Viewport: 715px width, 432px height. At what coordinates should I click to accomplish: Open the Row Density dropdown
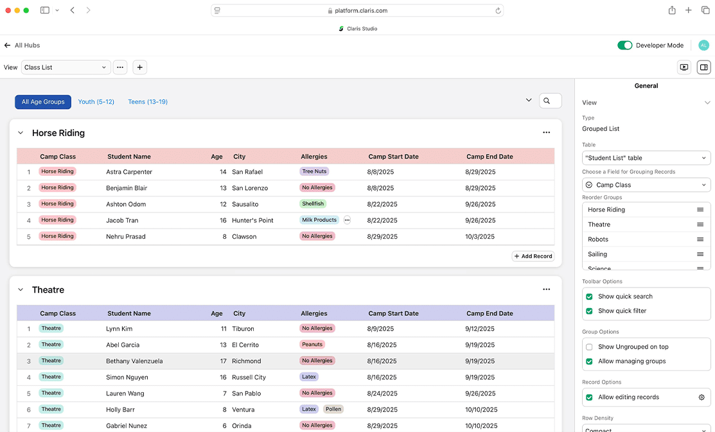point(646,428)
